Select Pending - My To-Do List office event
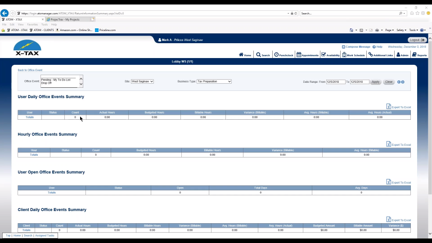The height and width of the screenshot is (243, 432). [56, 80]
